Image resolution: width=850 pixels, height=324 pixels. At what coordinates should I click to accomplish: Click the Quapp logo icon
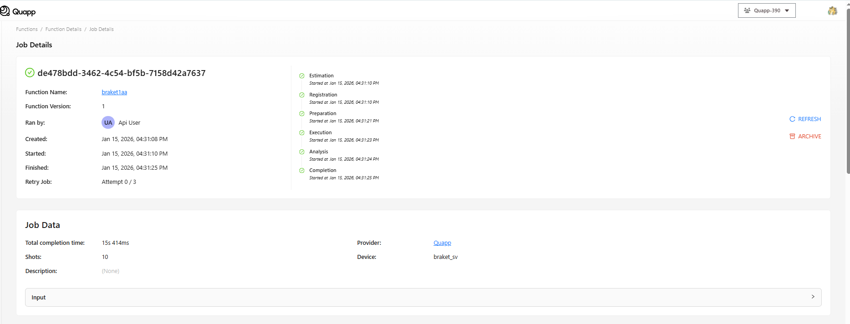click(5, 11)
